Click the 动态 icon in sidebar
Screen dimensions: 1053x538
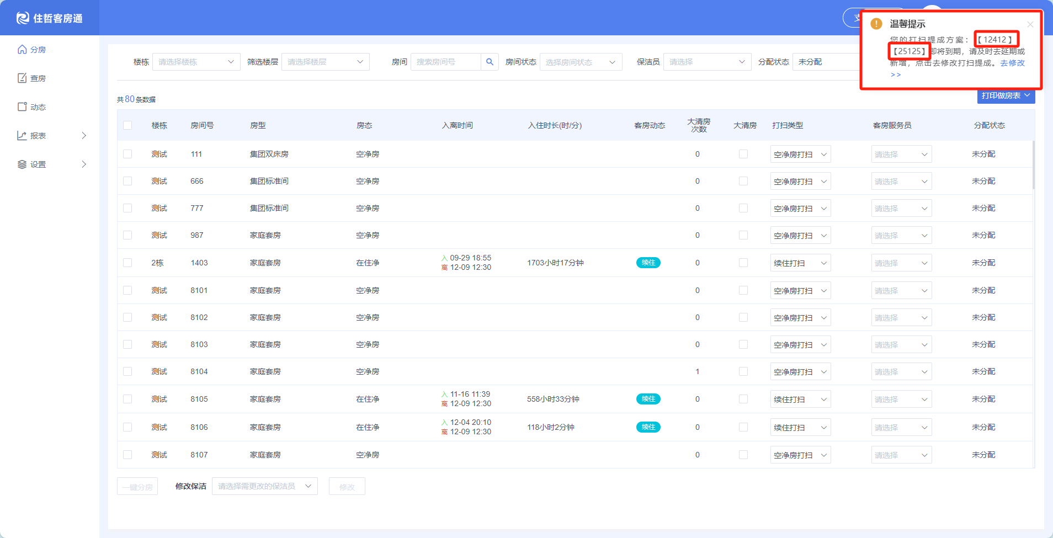(x=22, y=107)
